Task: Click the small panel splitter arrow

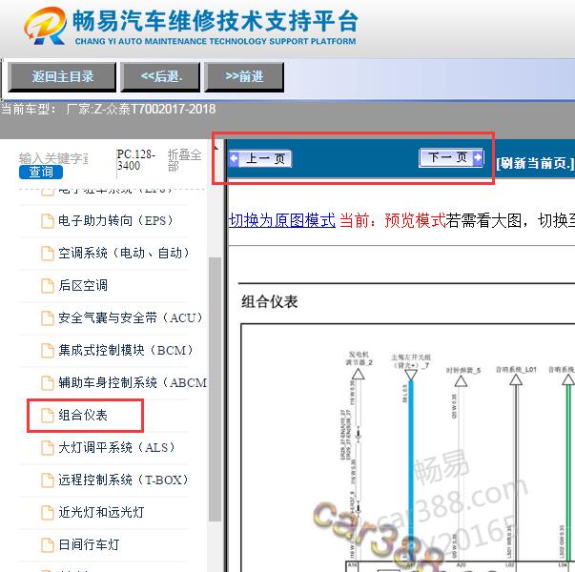Action: pos(216,148)
